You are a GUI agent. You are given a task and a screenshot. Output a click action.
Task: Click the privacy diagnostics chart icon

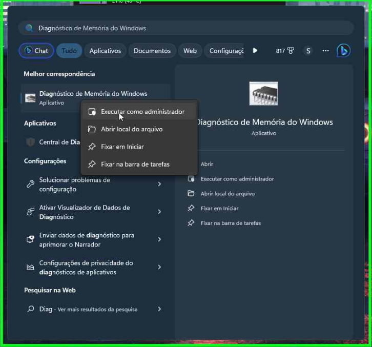[30, 267]
